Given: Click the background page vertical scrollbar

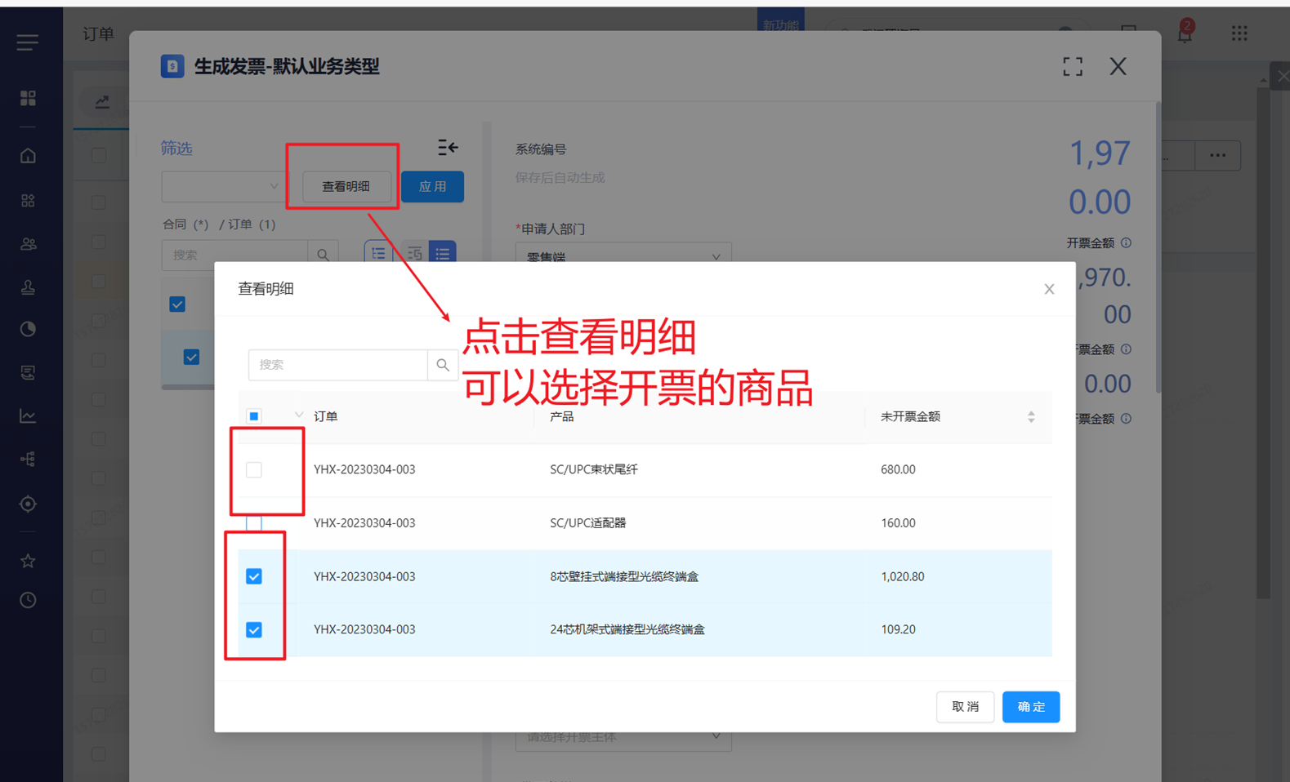Looking at the screenshot, I should (x=1263, y=343).
